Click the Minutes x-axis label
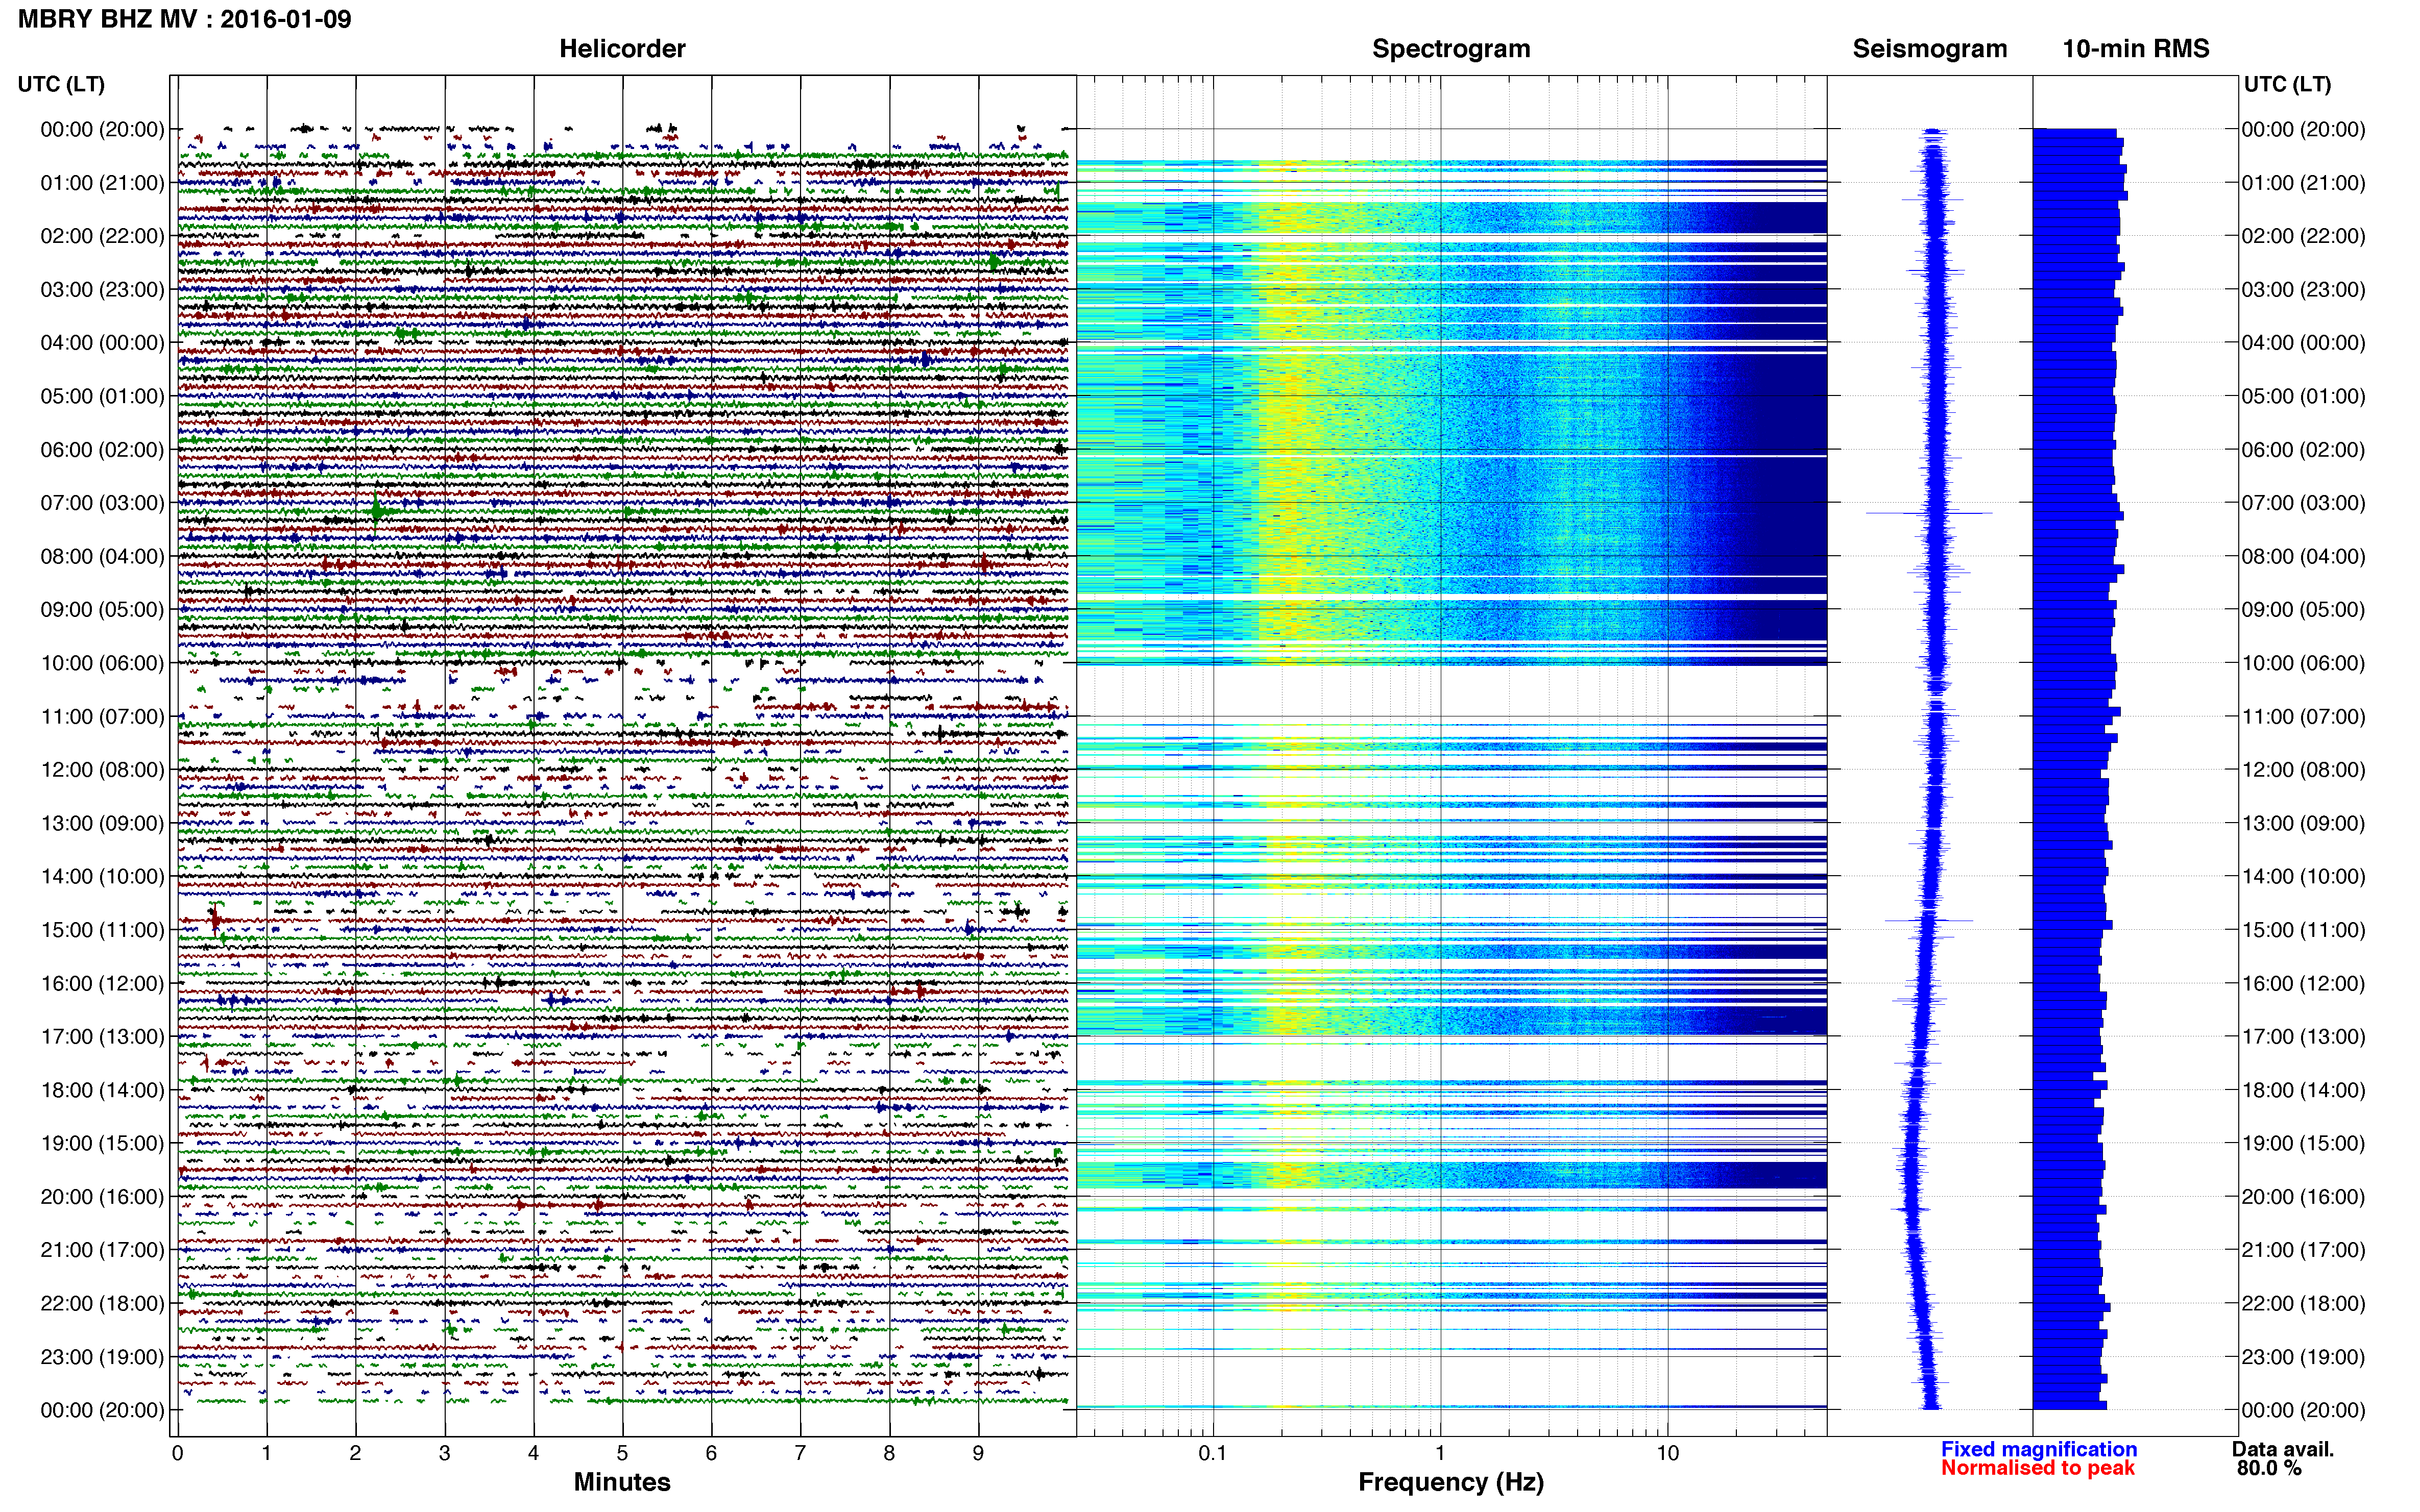Image resolution: width=2420 pixels, height=1512 pixels. tap(622, 1483)
